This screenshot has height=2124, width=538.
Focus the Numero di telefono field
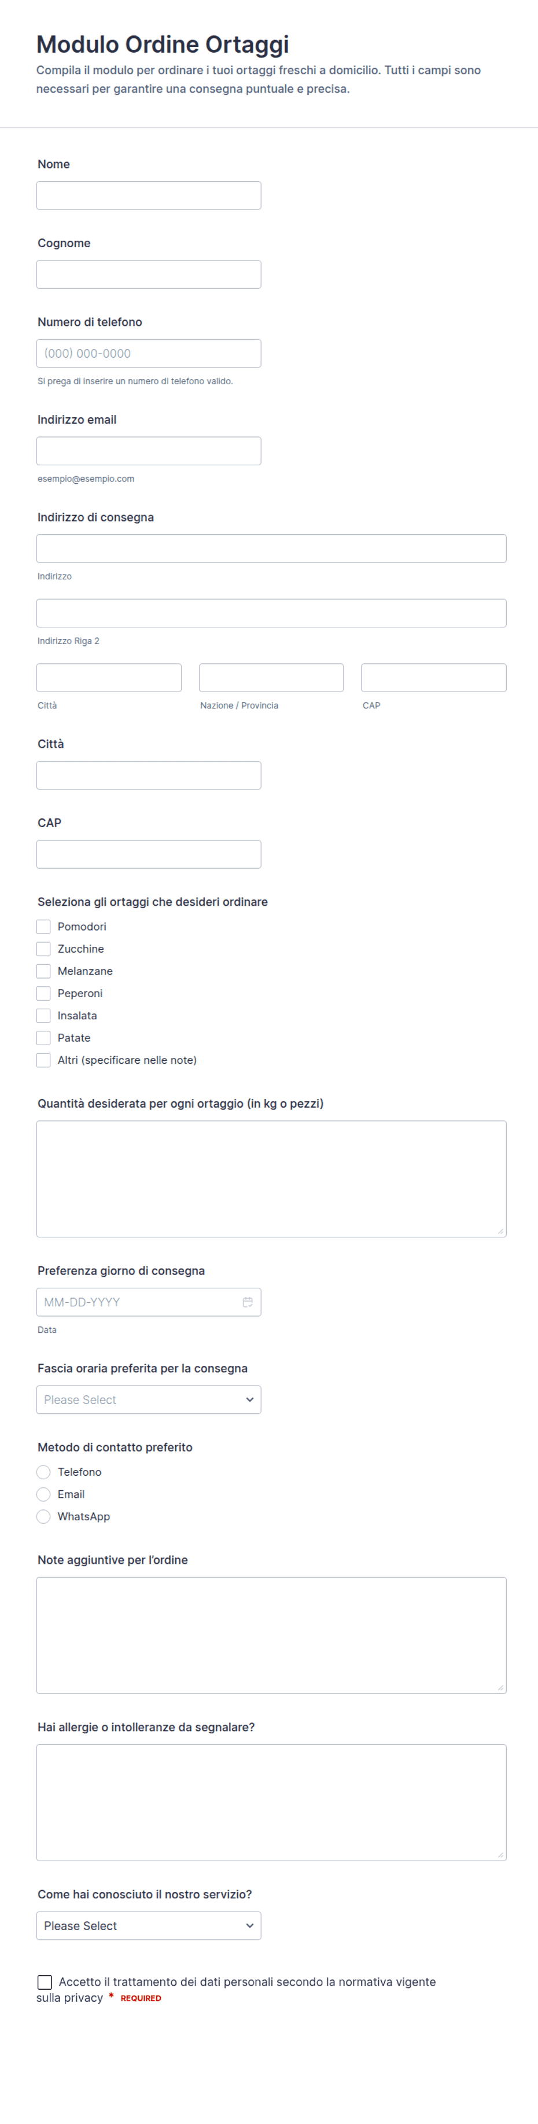coord(148,353)
